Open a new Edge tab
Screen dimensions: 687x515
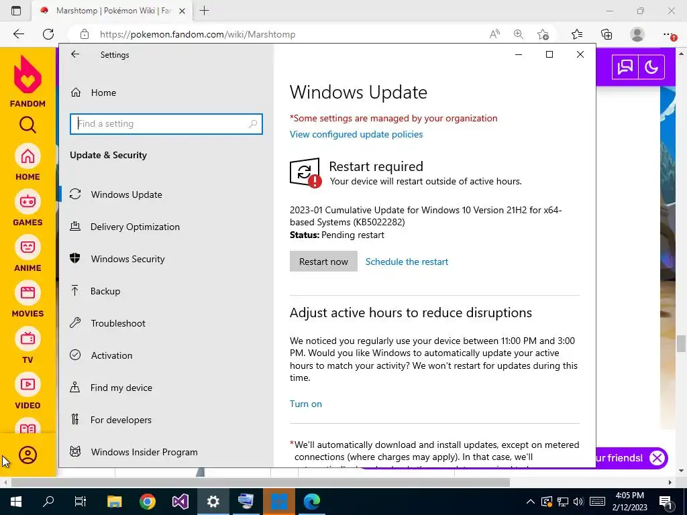click(204, 11)
